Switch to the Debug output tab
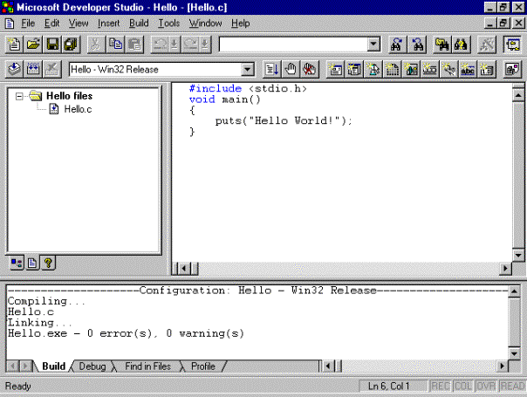The width and height of the screenshot is (527, 397). coord(92,366)
